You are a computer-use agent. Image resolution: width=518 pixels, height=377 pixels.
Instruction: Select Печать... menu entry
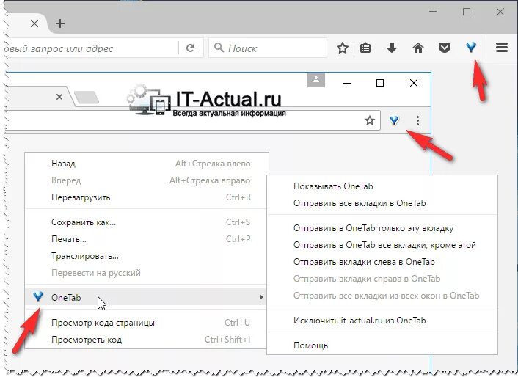click(147, 239)
